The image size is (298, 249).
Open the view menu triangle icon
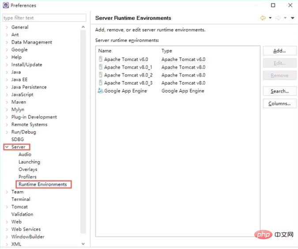click(292, 18)
